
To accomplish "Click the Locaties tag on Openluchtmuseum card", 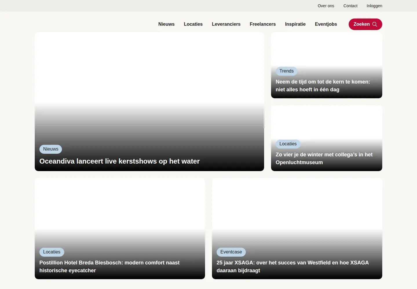I will [x=288, y=144].
